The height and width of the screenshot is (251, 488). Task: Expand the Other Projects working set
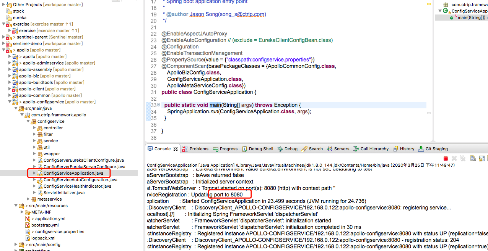pos(4,5)
